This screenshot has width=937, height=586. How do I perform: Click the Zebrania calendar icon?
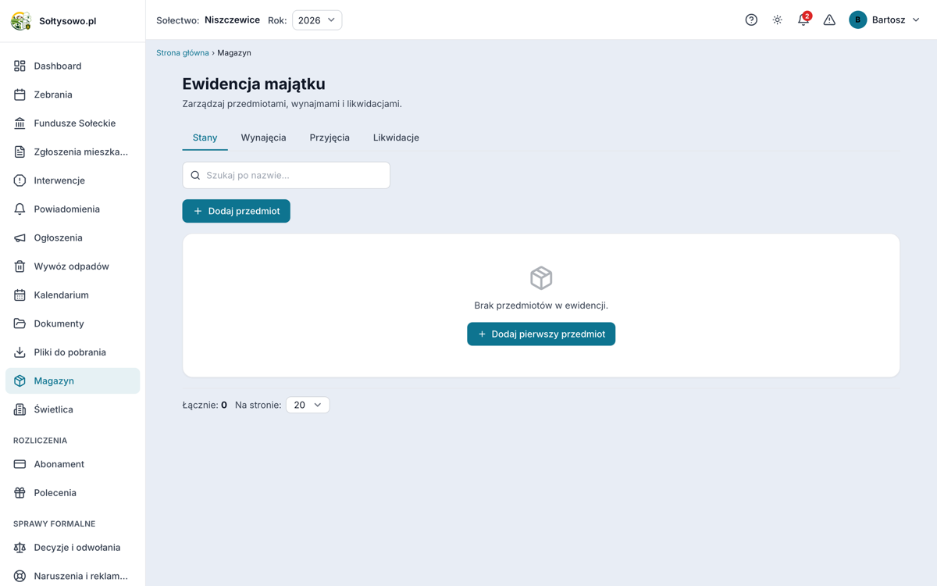point(20,95)
